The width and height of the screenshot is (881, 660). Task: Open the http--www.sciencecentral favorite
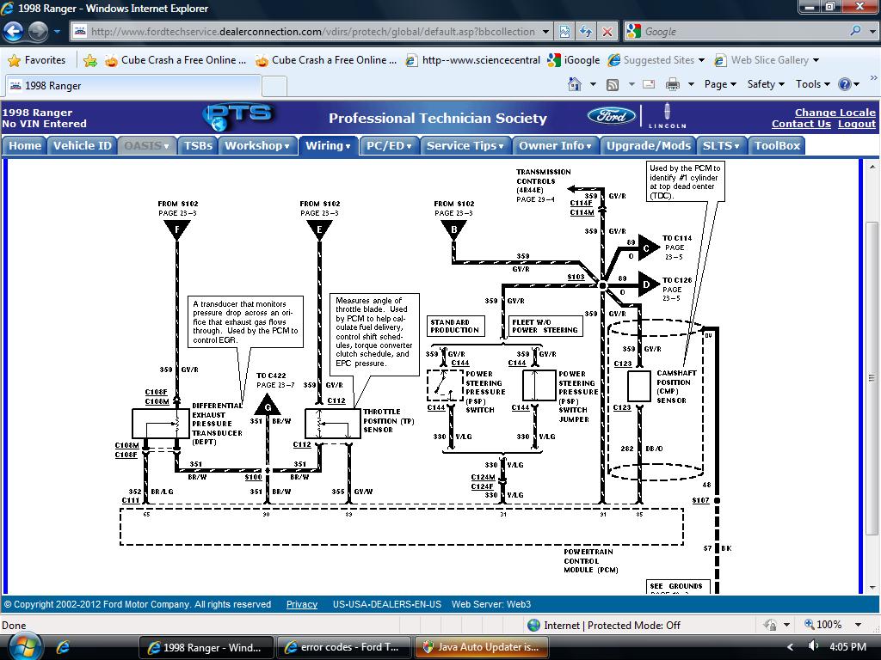pos(472,60)
